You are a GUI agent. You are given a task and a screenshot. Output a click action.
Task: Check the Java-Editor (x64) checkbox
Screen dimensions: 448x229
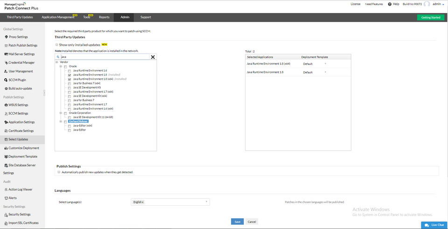[x=70, y=125]
